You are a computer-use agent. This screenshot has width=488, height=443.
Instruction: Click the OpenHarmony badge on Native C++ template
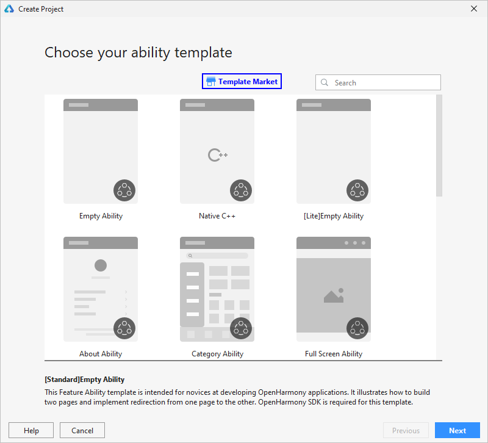coord(241,190)
